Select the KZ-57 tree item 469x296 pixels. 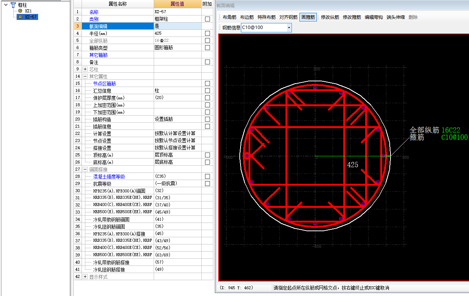pos(31,17)
